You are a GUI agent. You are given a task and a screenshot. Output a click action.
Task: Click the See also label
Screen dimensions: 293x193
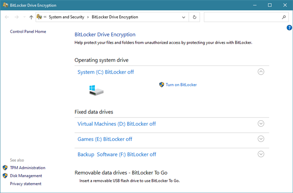[x=17, y=160]
